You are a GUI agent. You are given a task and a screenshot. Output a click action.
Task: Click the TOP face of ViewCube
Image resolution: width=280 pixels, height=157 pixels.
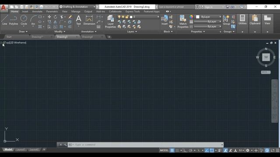point(266,57)
